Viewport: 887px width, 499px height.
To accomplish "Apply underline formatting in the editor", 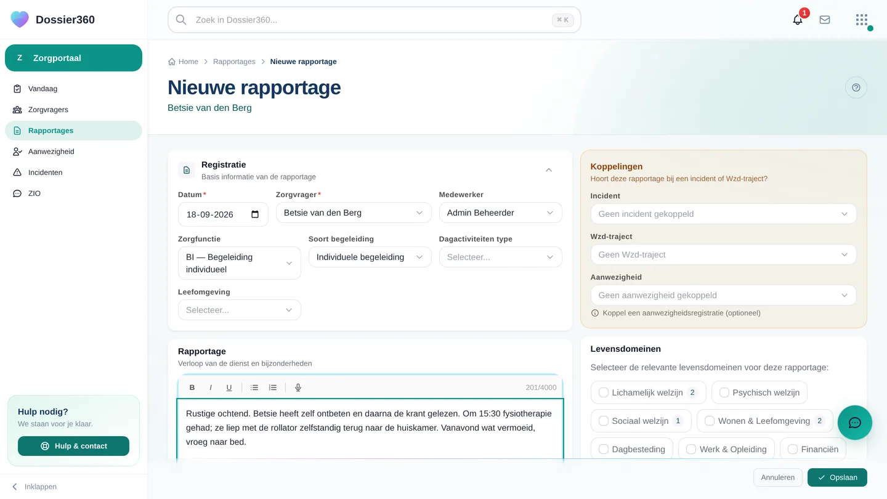I will tap(229, 387).
